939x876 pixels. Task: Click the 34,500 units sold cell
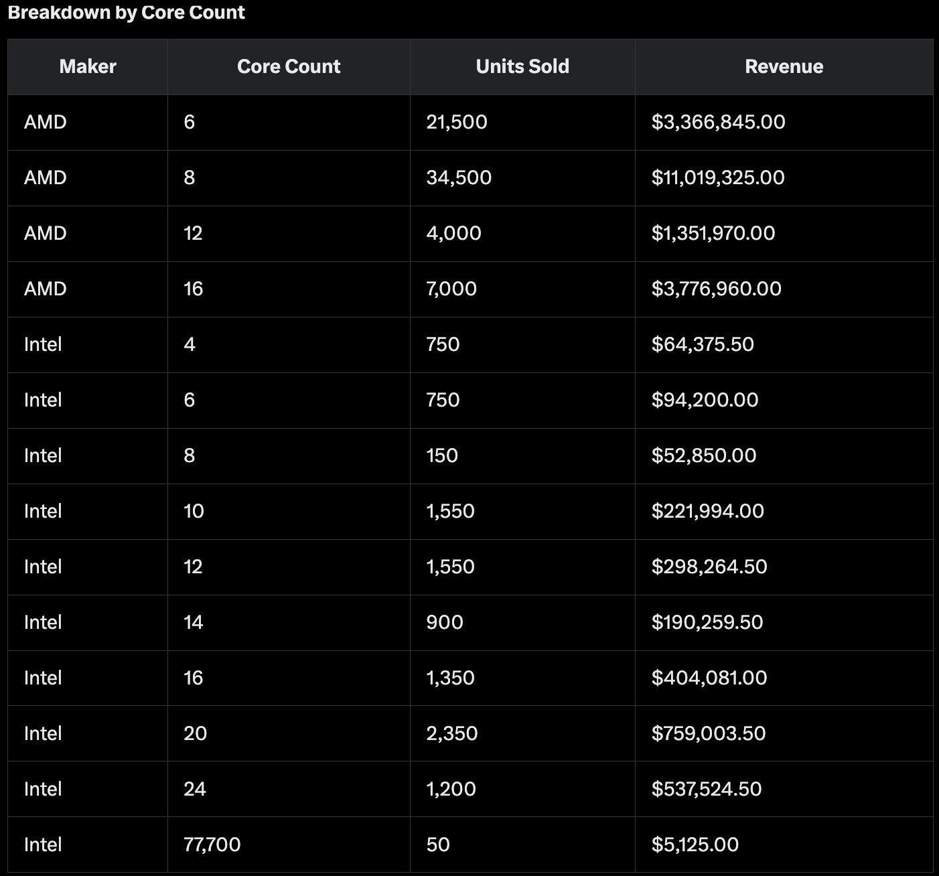459,177
